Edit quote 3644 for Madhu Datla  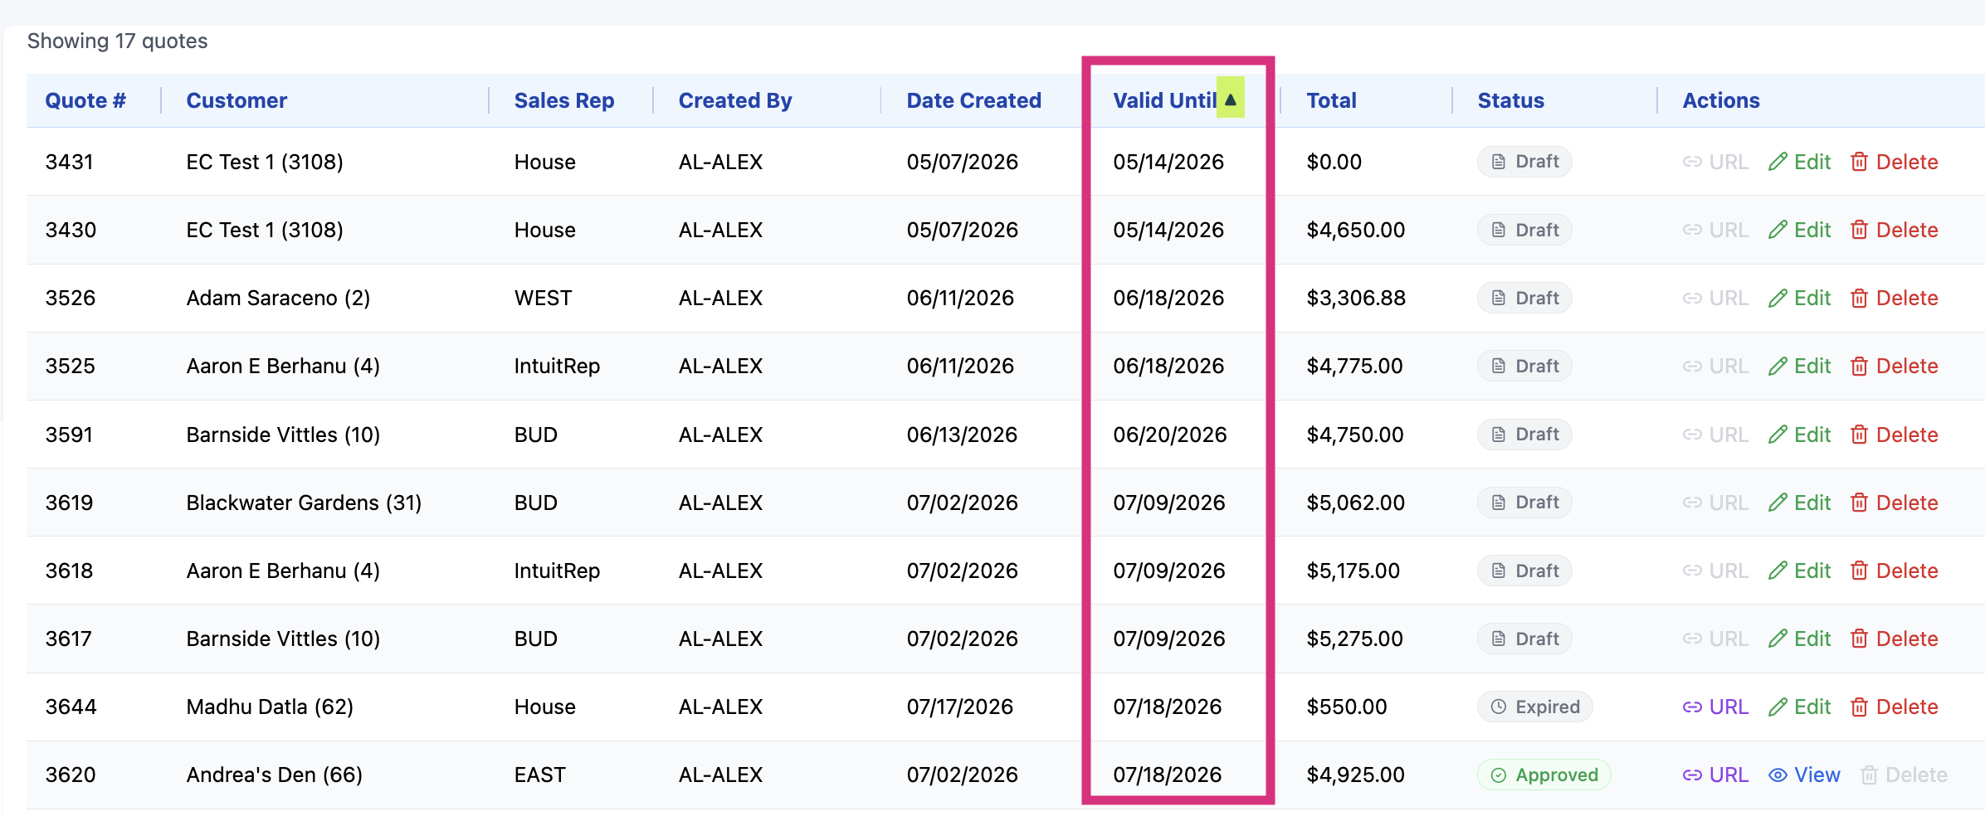point(1799,707)
